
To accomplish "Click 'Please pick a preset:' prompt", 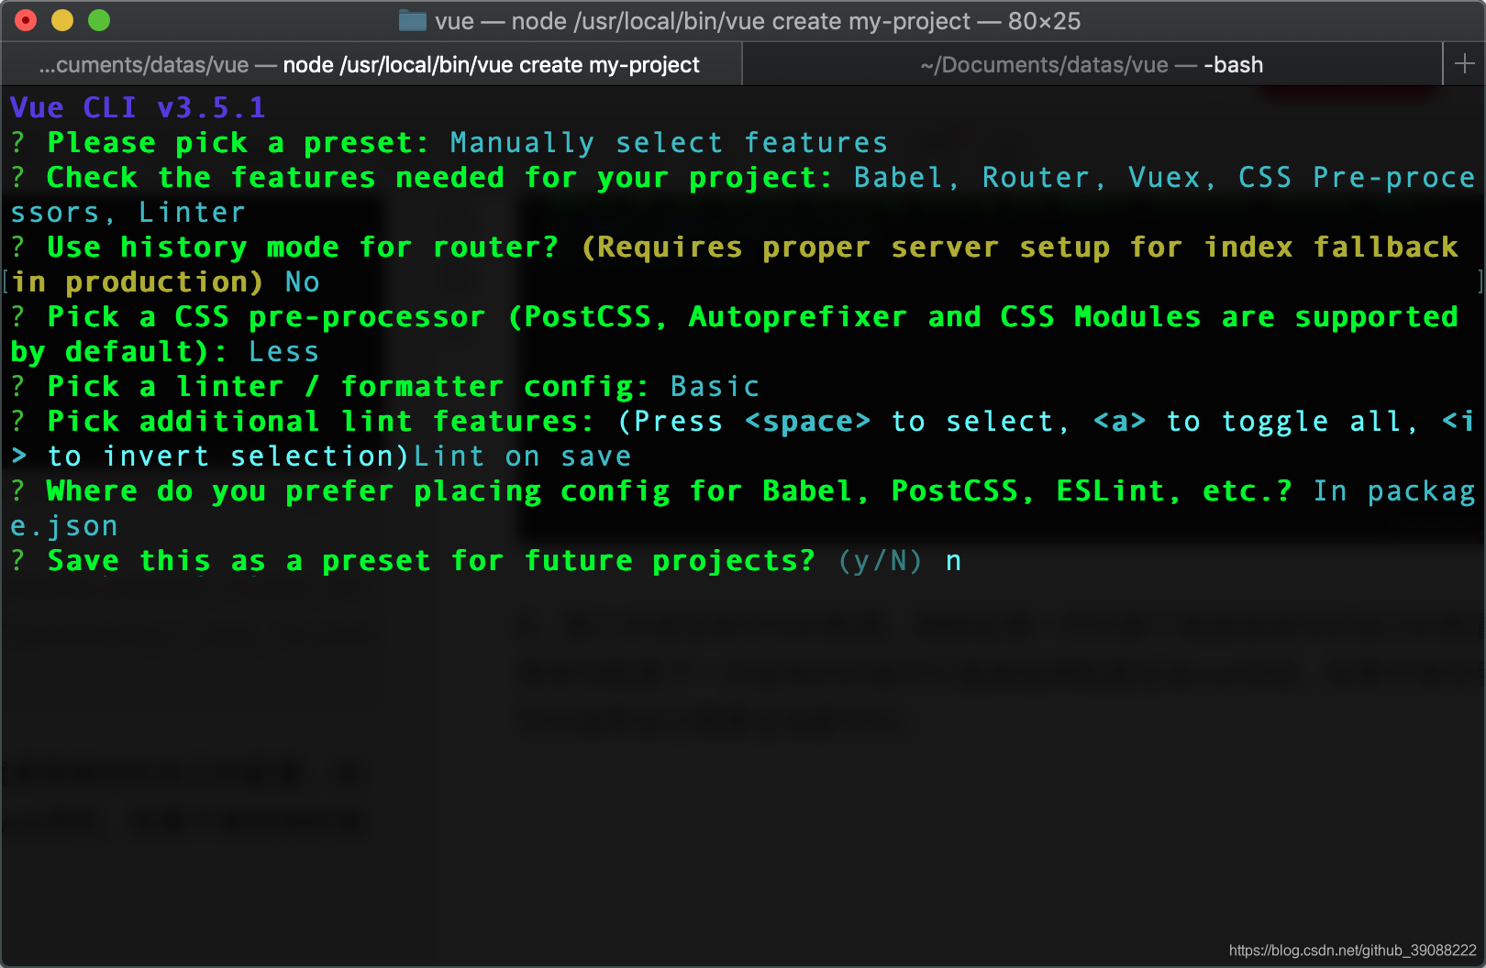I will [238, 143].
